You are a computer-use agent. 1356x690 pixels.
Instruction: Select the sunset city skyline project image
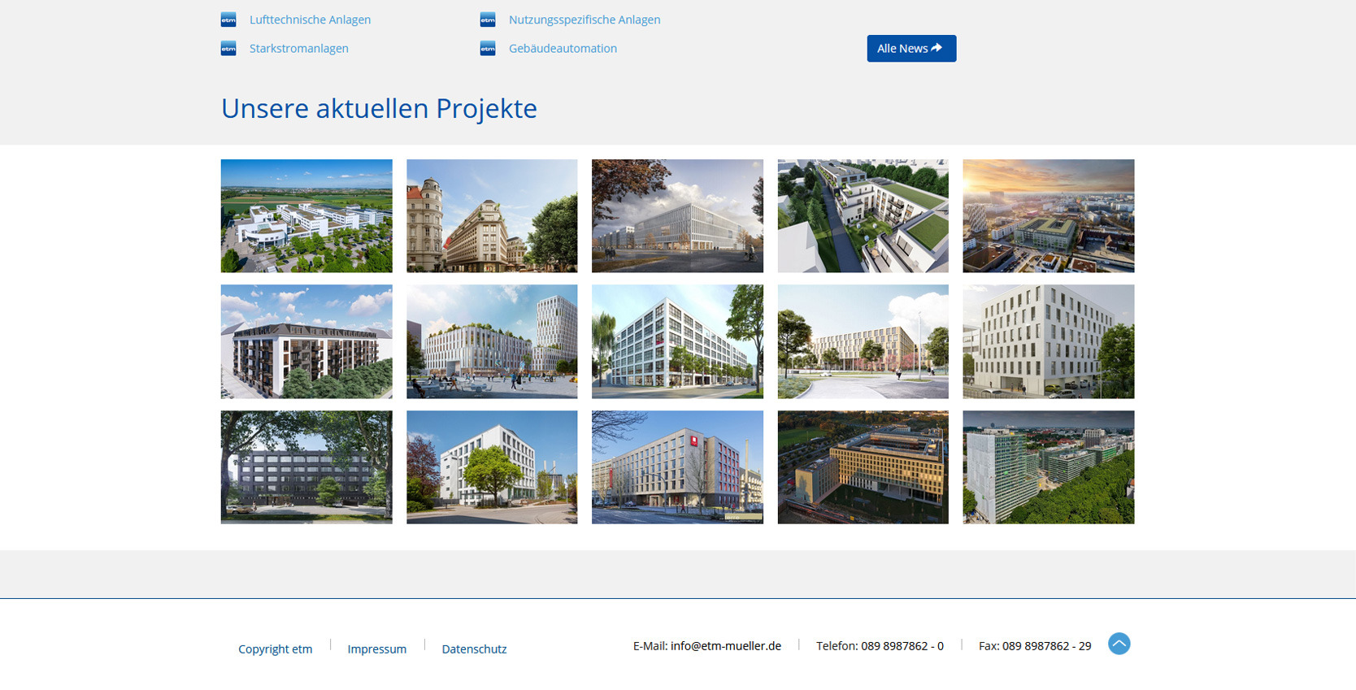click(x=1048, y=216)
